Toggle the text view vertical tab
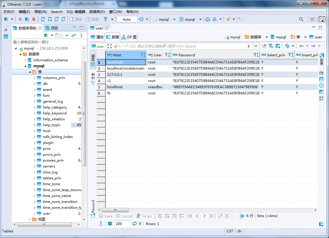This screenshot has width=329, height=238. (93, 79)
